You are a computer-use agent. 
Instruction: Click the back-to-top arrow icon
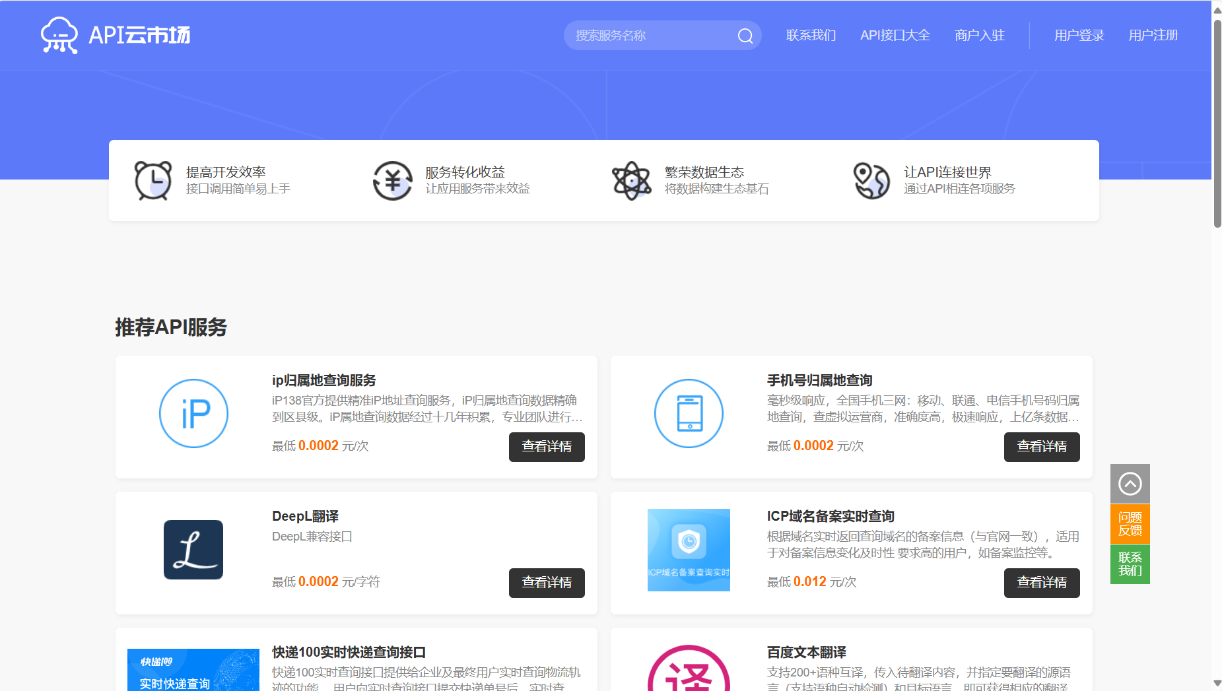[1130, 484]
